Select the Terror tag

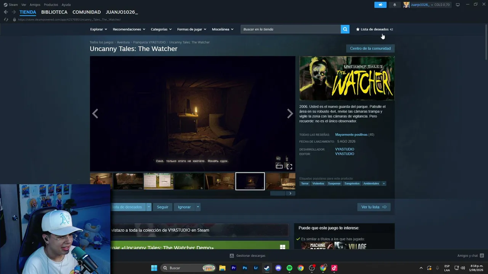305,183
